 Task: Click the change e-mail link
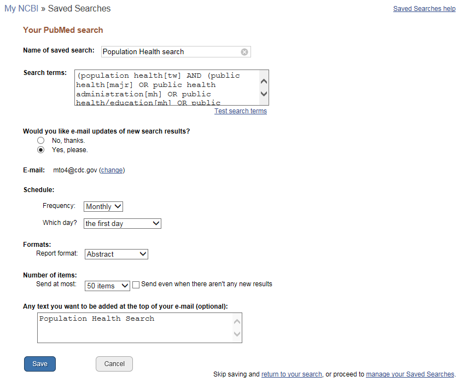(x=112, y=170)
